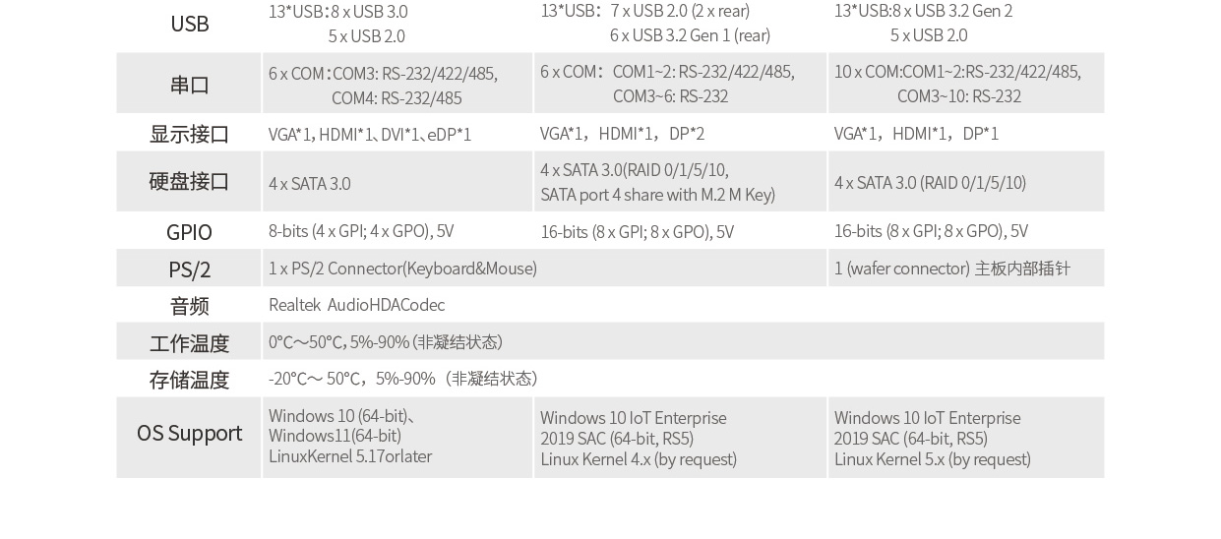Click the 10 x COM serial port cell

pos(957,84)
